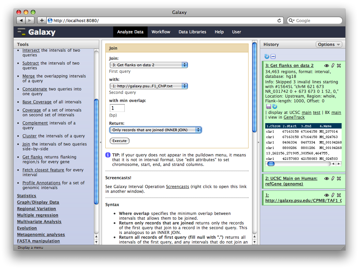Expand the Metagenomic analyses section
Viewport: 359px width, 269px height.
click(41, 235)
